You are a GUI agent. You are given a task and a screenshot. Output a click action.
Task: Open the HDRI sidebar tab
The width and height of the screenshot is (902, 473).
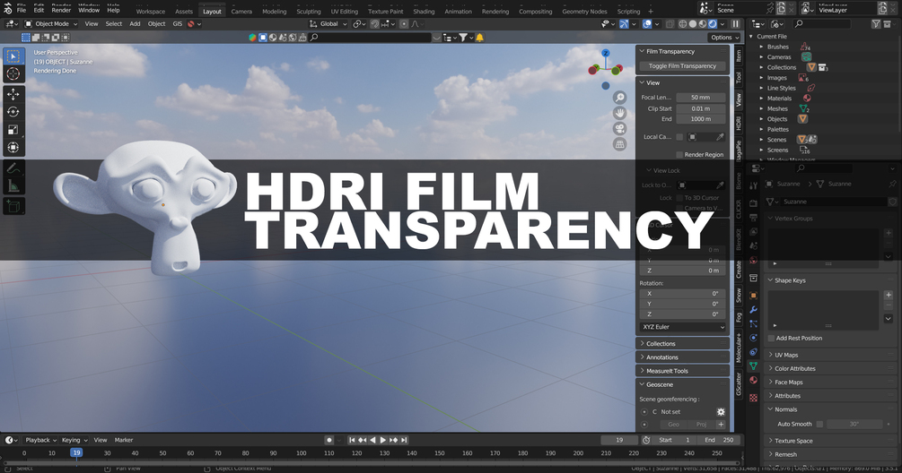(x=739, y=124)
